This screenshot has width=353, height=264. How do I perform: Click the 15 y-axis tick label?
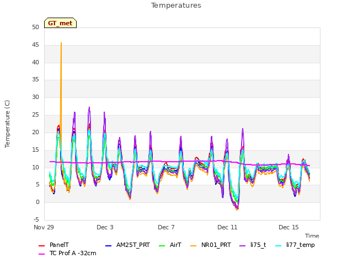pos(35,150)
